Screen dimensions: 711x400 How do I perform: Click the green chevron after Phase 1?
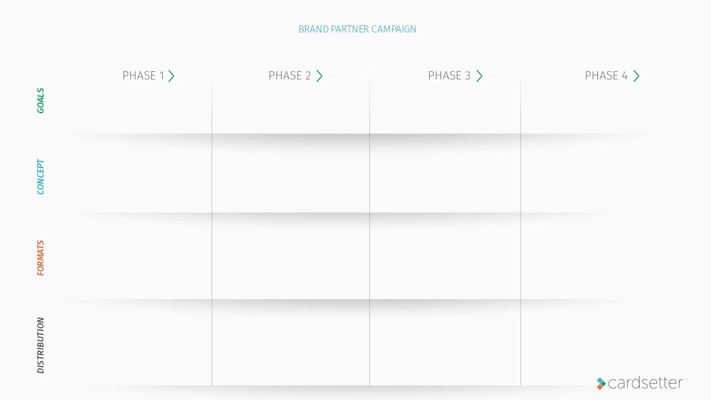(x=172, y=76)
